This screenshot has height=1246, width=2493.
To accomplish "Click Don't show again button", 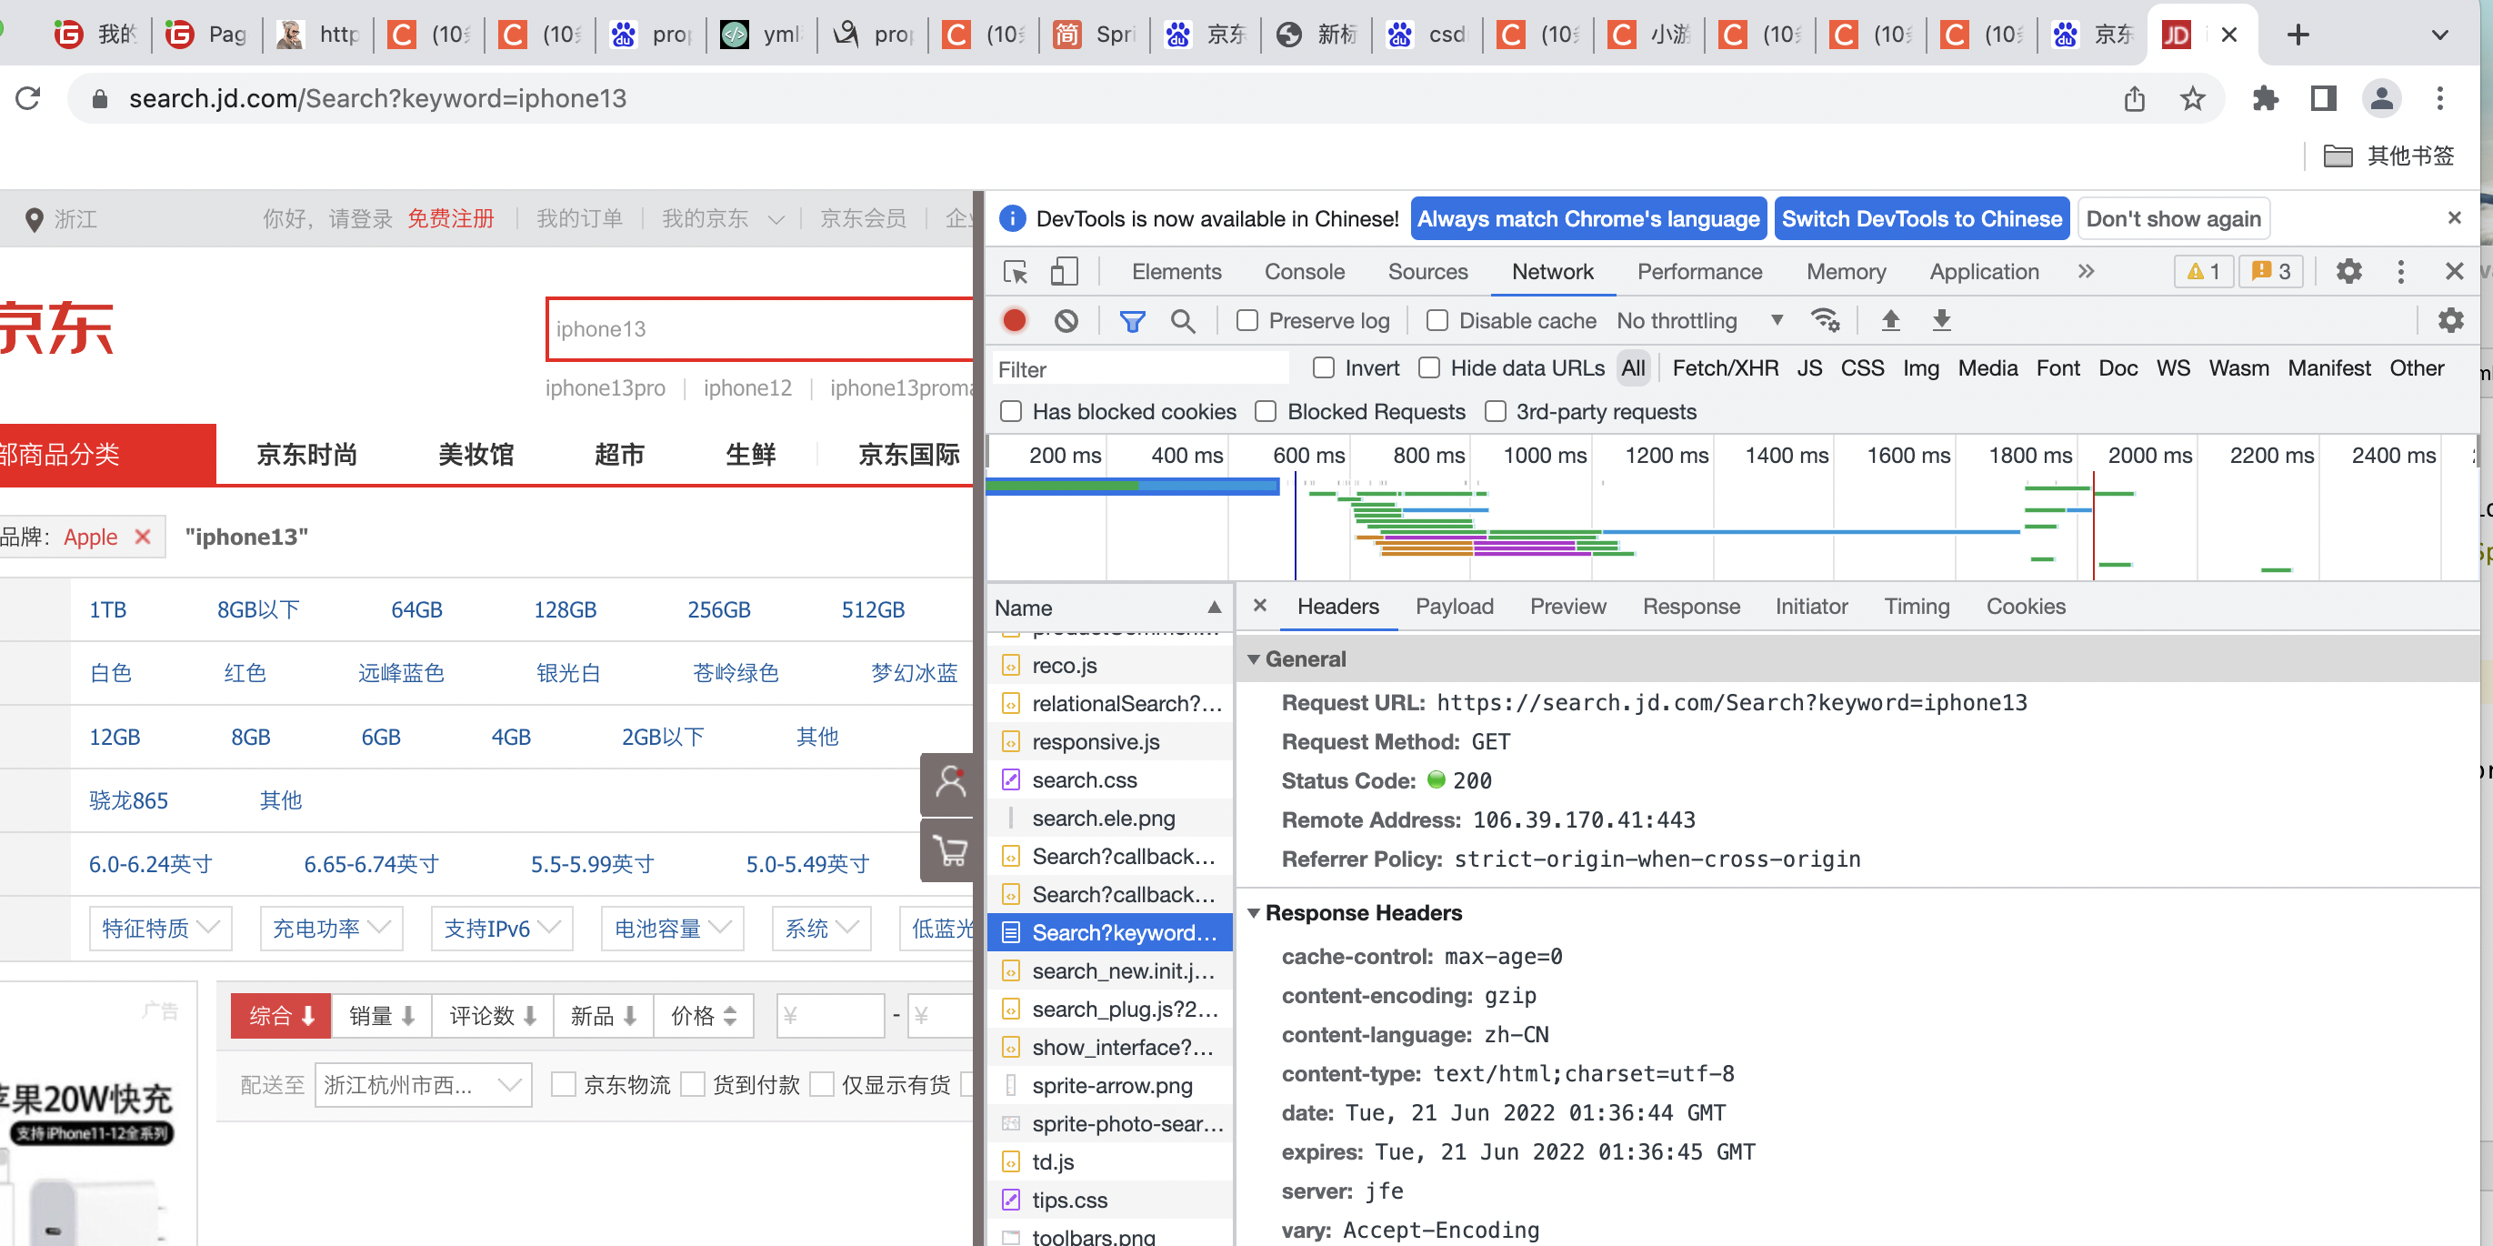I will point(2173,219).
